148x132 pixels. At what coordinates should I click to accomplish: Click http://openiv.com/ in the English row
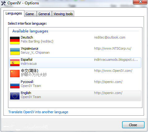[x=108, y=93]
